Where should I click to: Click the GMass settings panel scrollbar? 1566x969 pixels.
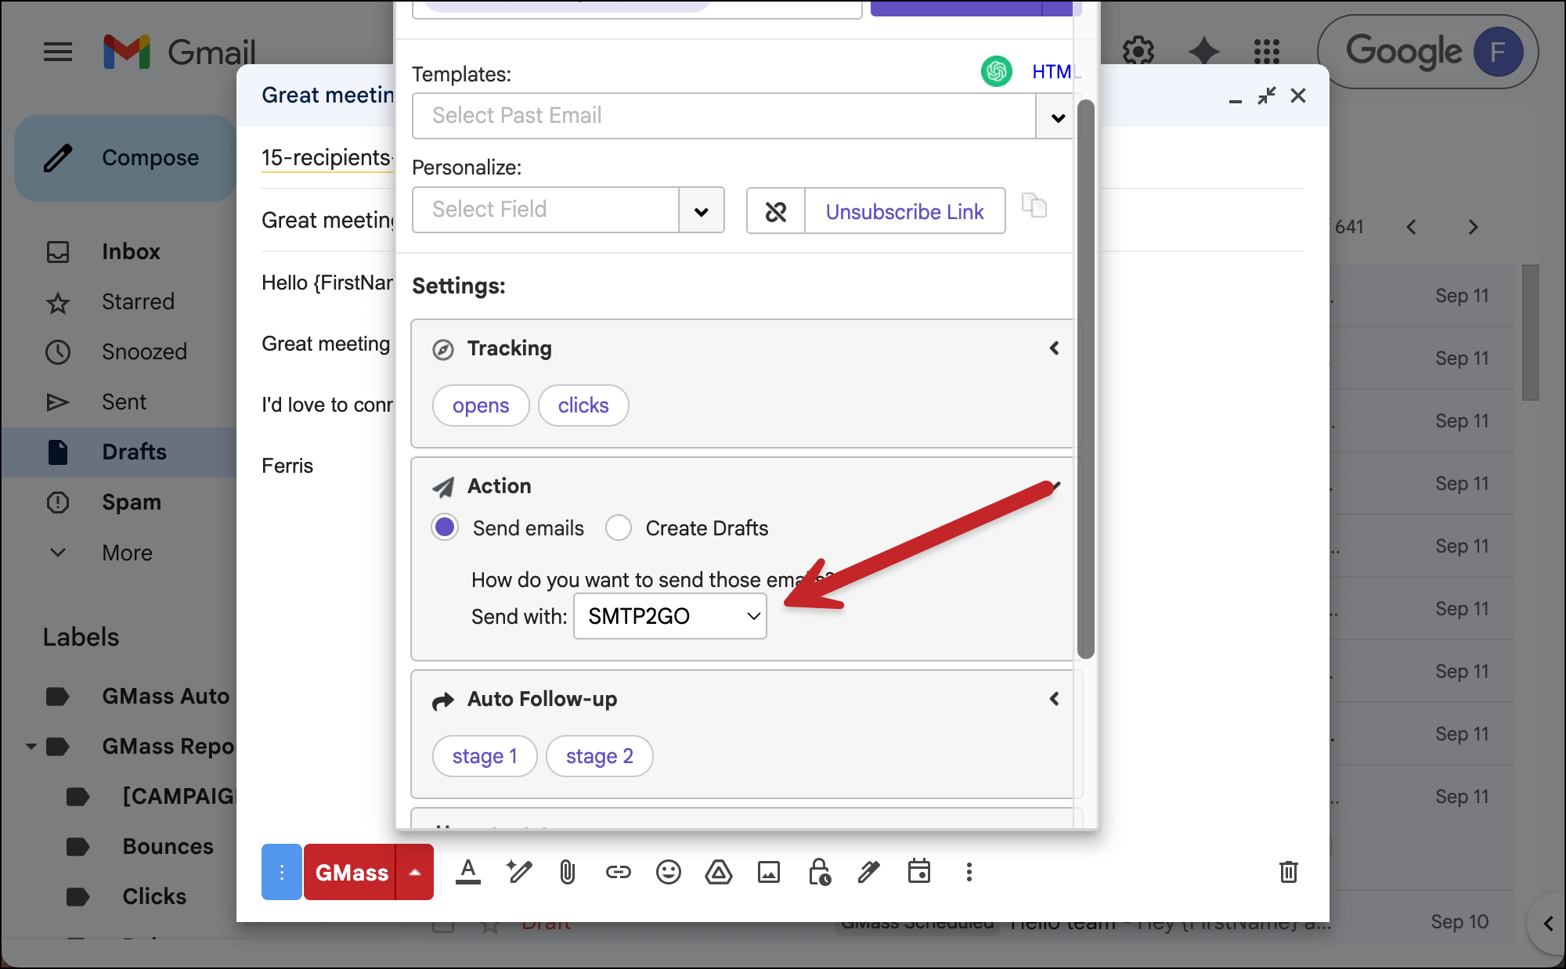point(1085,376)
